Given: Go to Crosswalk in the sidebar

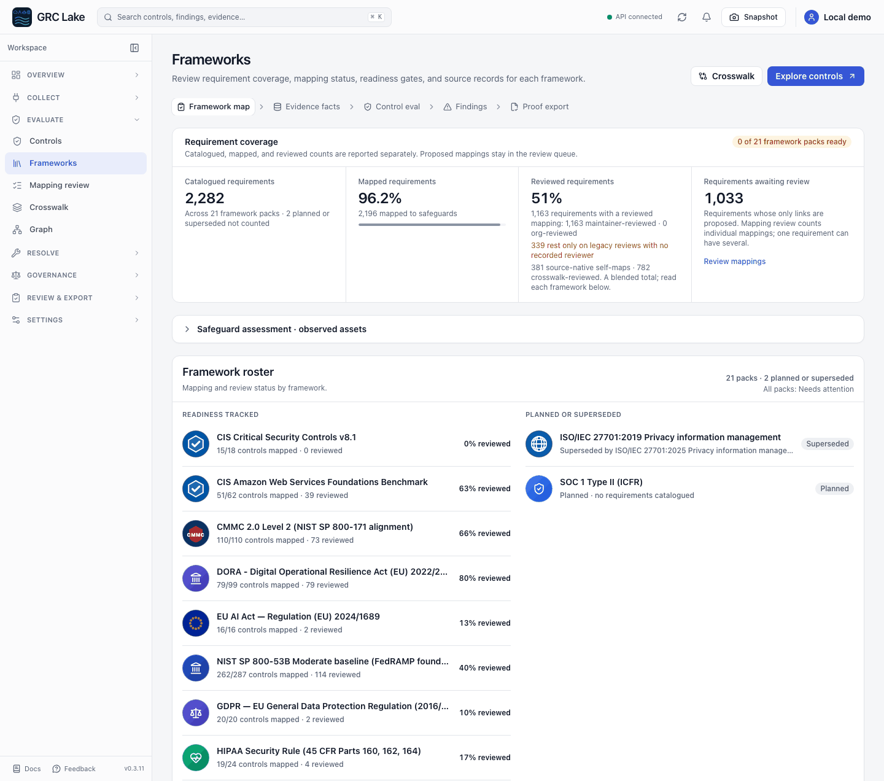Looking at the screenshot, I should 76,208.
